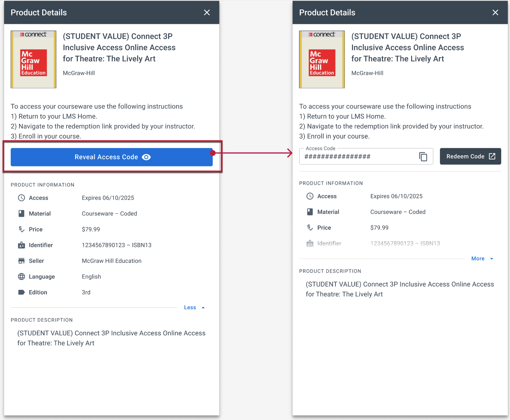The width and height of the screenshot is (510, 420).
Task: Click the Seller storefront icon
Action: click(x=21, y=261)
